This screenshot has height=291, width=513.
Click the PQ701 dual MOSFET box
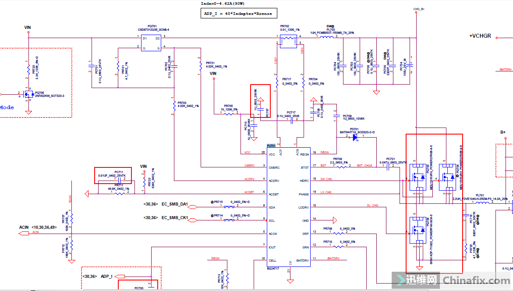click(151, 43)
